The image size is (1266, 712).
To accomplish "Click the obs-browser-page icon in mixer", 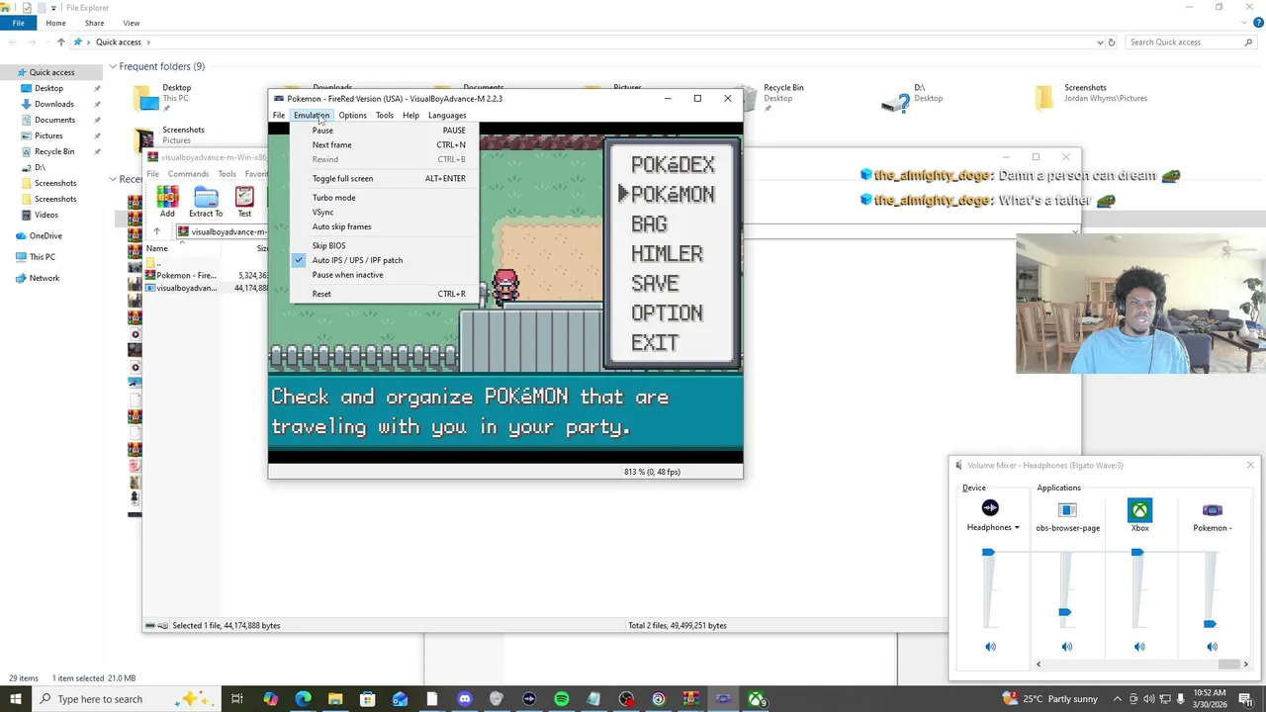I will click(1067, 510).
